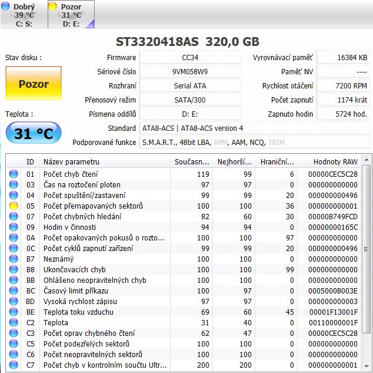Viewport: 373px width, 373px height.
Task: Click the blue status dot for ID C2
Action: [14, 322]
